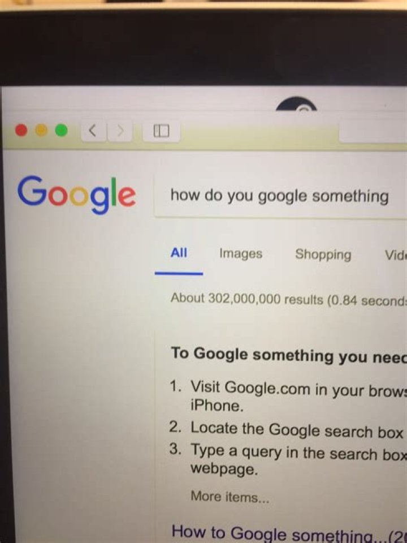Click the red close window dot

tap(21, 130)
